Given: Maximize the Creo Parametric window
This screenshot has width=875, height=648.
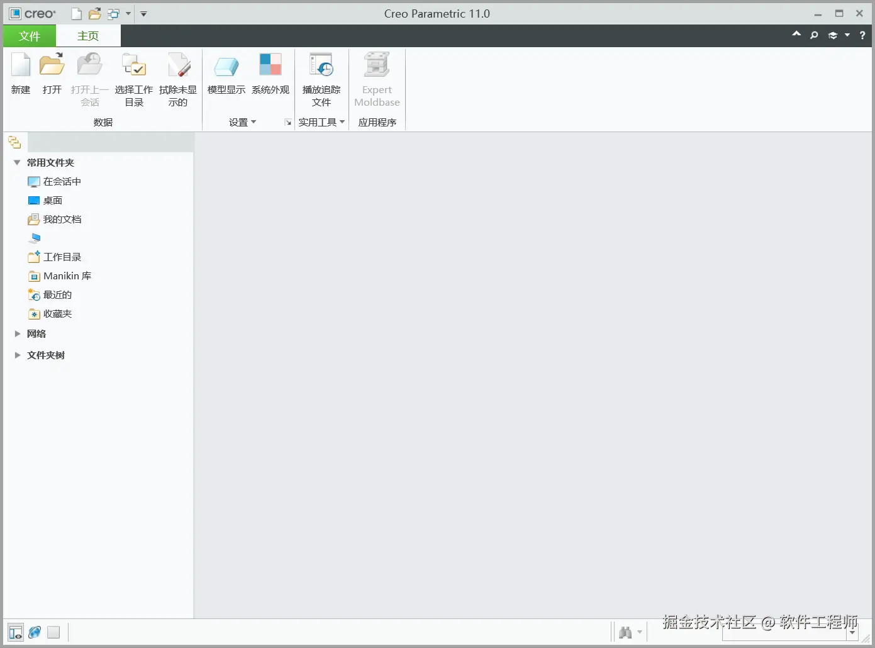Looking at the screenshot, I should click(x=839, y=13).
